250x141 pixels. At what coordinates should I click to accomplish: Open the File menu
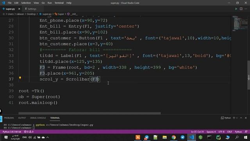coord(9,3)
